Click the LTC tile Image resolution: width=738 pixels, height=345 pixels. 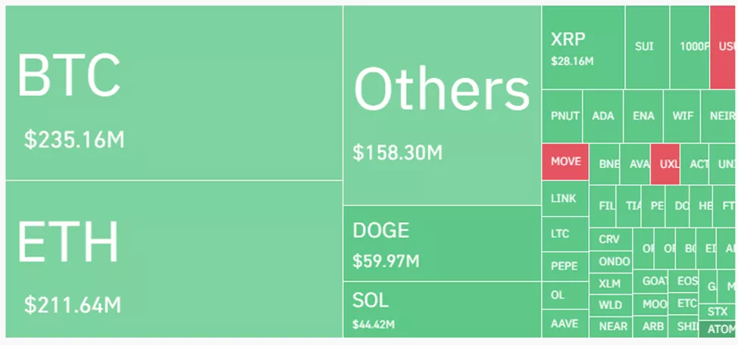(x=564, y=235)
